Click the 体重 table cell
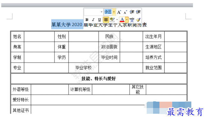The image size is (206, 122). tap(62, 47)
